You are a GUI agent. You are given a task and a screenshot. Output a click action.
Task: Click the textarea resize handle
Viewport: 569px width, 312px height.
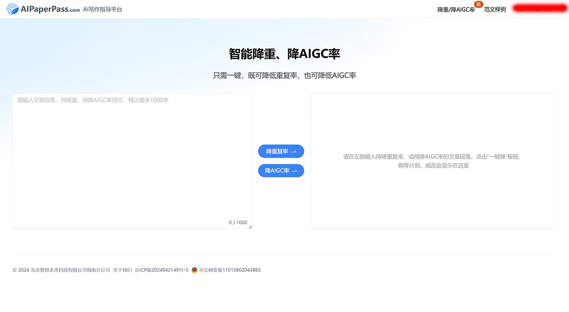click(x=250, y=227)
